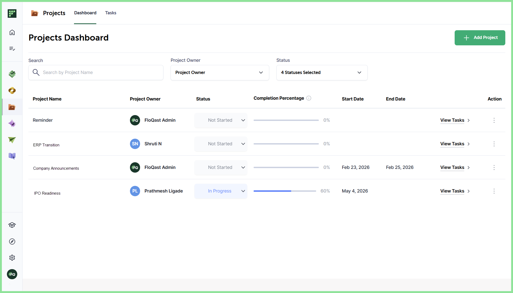Open the compass explore icon
The width and height of the screenshot is (513, 293).
12,241
